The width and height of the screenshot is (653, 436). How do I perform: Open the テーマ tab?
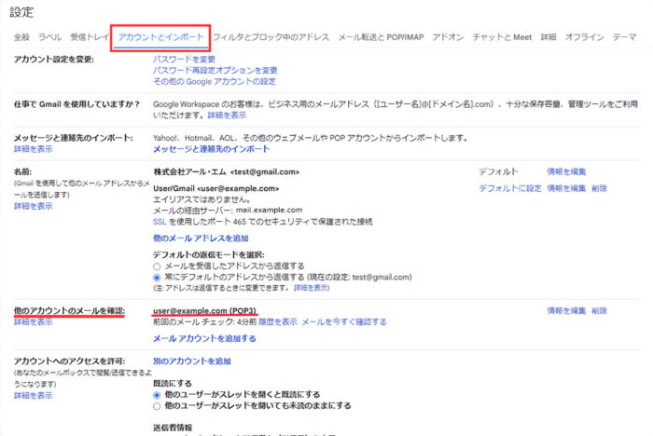625,37
